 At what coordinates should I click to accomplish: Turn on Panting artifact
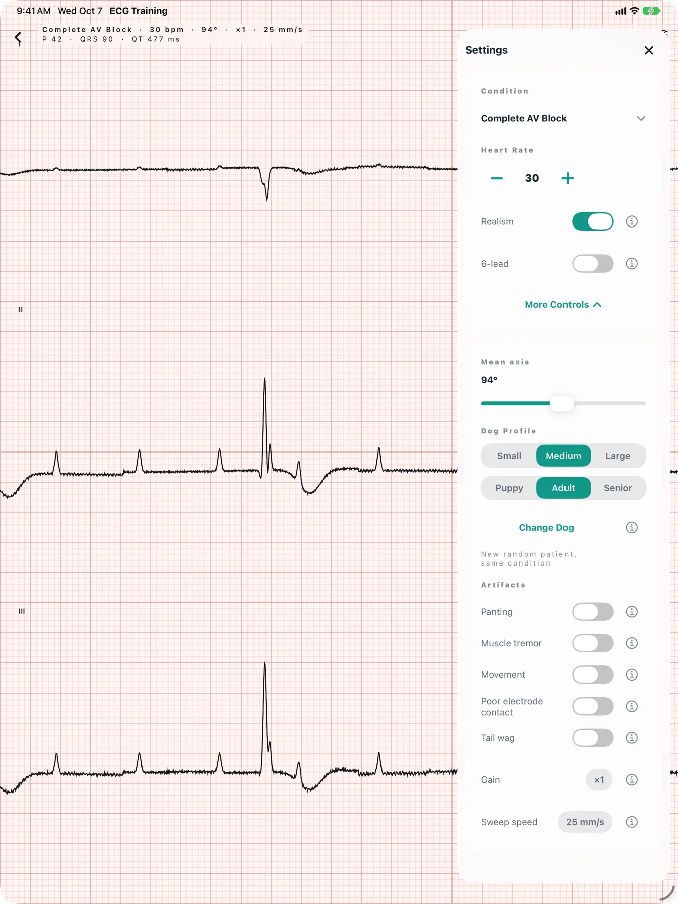click(x=593, y=612)
